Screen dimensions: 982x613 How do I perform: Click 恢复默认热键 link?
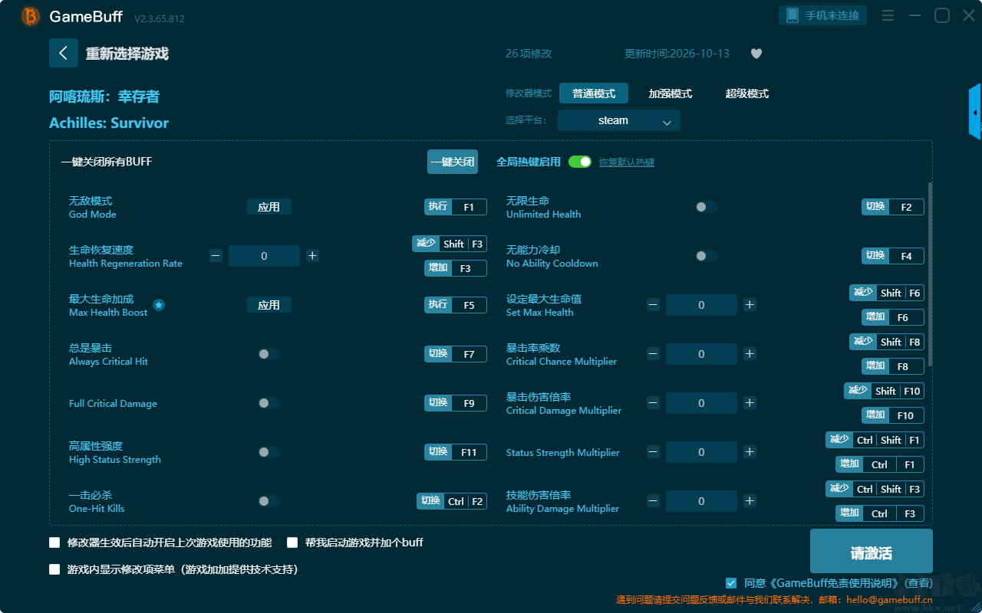point(627,162)
